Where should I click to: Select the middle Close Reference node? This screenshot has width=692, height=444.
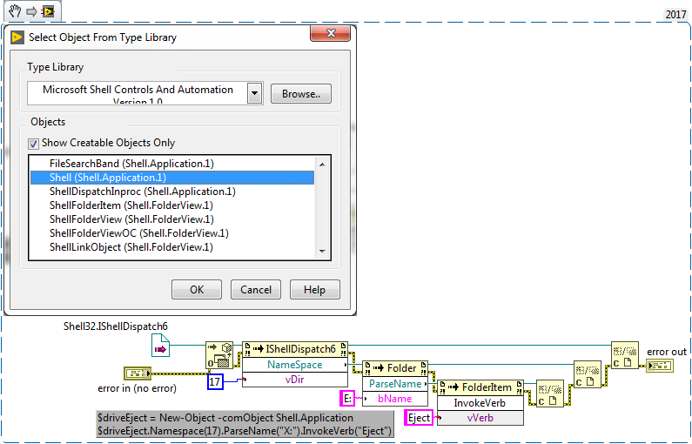pyautogui.click(x=588, y=374)
